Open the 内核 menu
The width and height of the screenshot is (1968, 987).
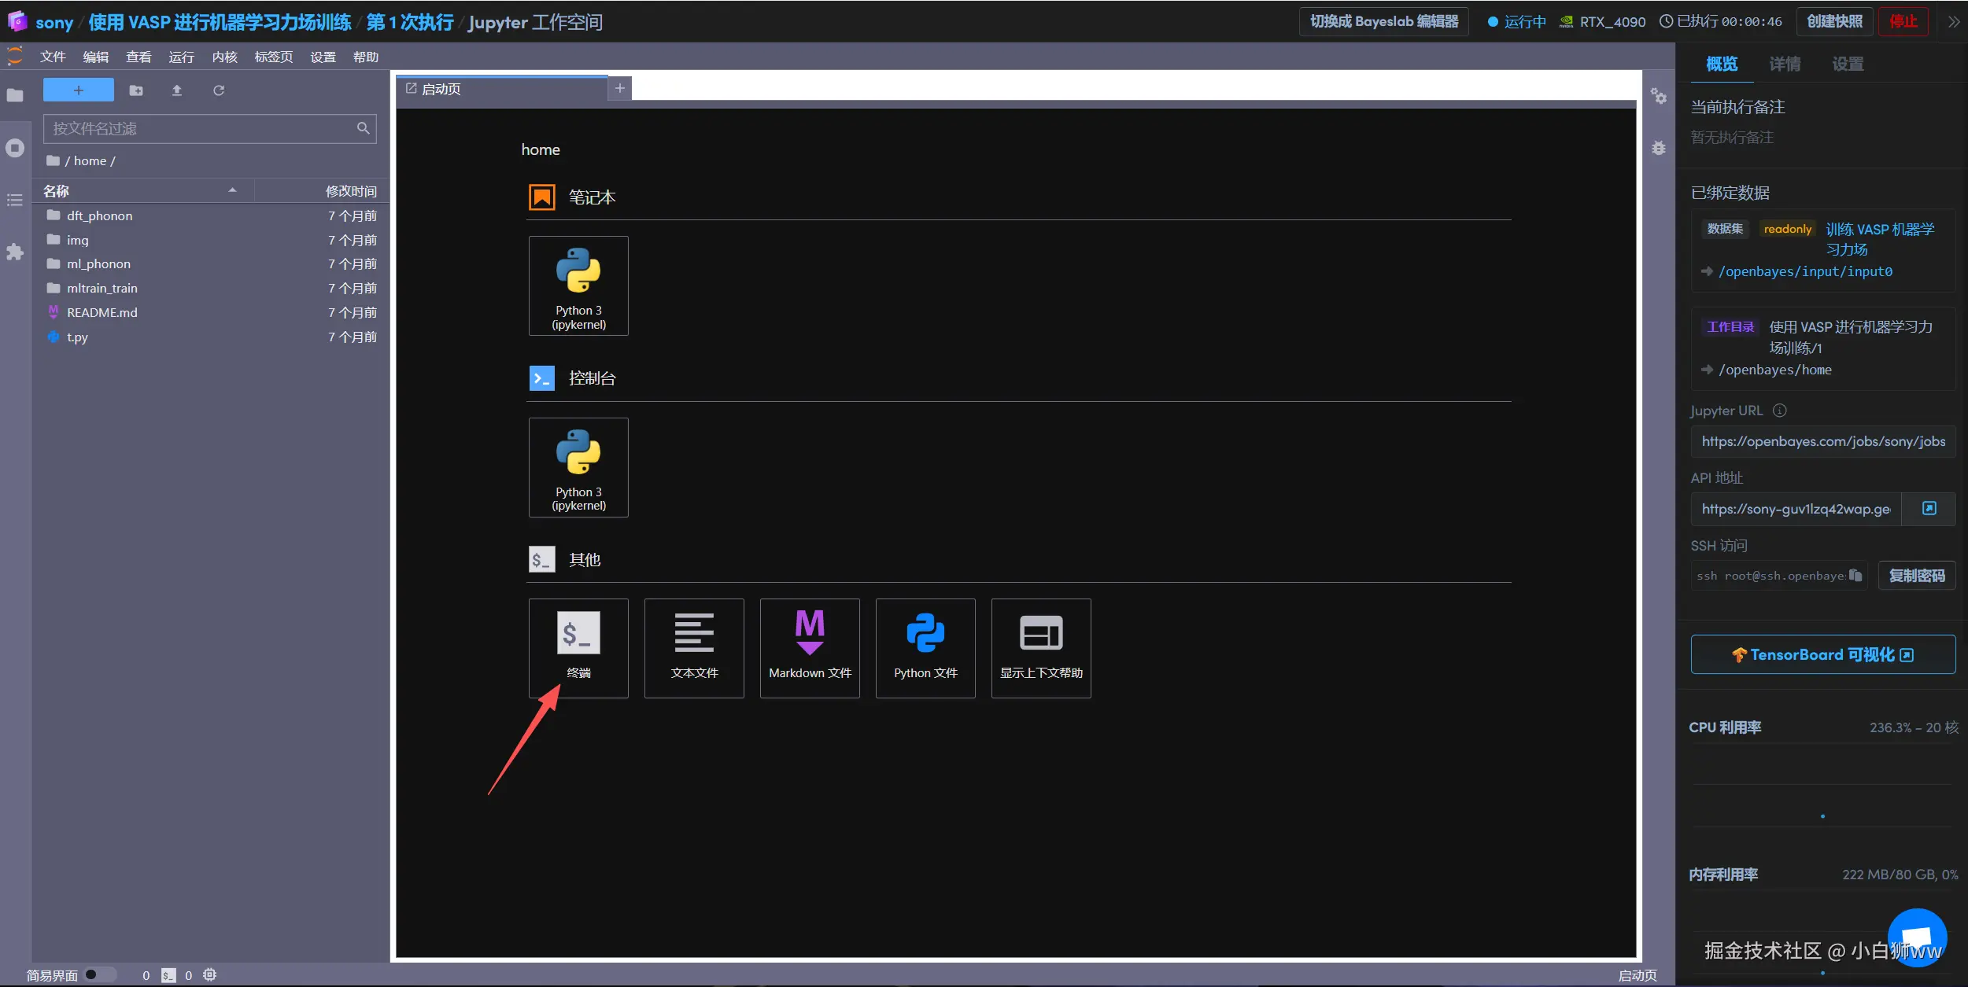pos(224,57)
